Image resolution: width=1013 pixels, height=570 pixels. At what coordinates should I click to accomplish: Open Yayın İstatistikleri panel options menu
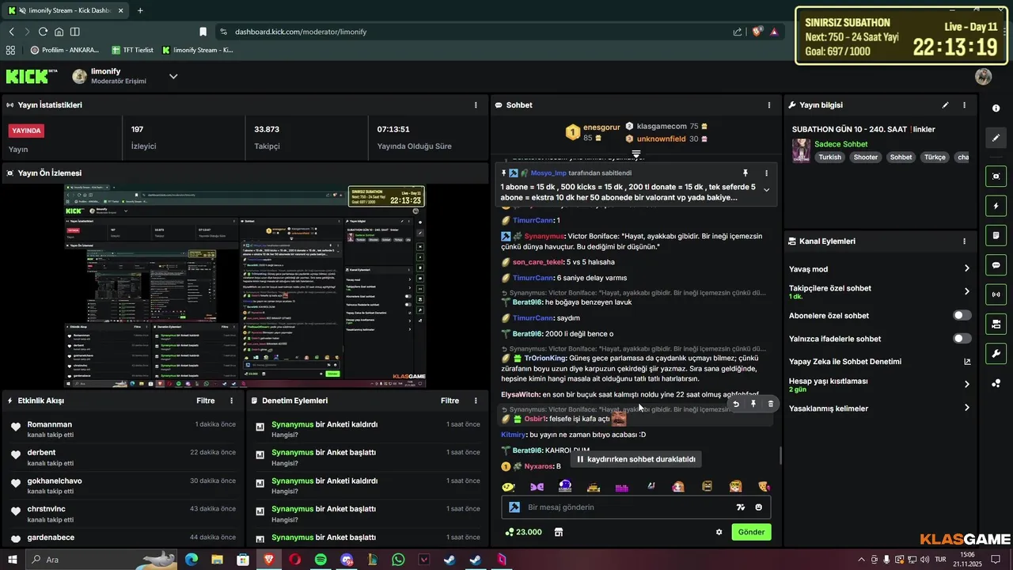tap(476, 104)
